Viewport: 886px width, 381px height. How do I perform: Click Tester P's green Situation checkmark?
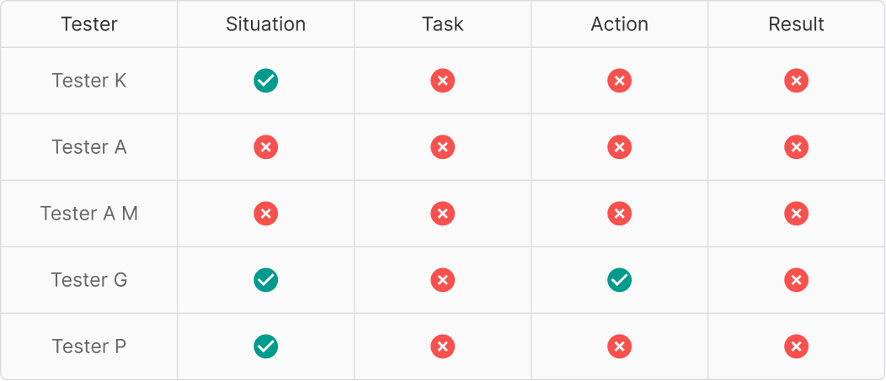tap(265, 347)
